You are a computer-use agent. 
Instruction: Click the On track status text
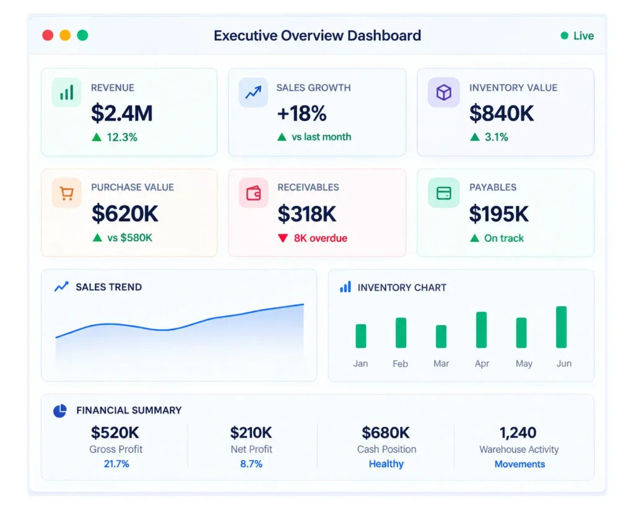504,238
